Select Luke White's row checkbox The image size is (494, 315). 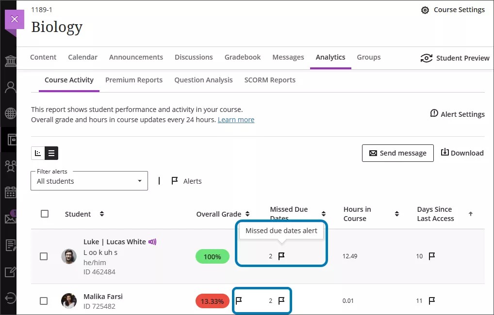[44, 257]
